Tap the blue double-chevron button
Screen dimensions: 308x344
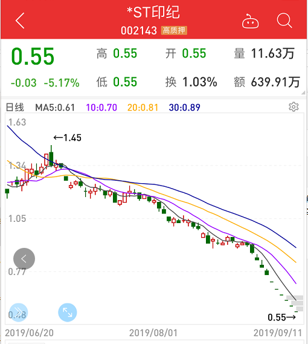pos(18,313)
